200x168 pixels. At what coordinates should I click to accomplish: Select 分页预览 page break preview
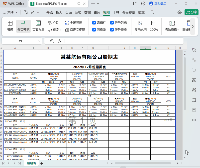click(23, 26)
